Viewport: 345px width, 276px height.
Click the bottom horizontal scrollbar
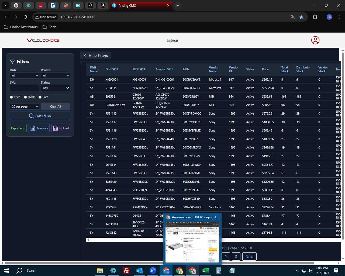pyautogui.click(x=160, y=263)
